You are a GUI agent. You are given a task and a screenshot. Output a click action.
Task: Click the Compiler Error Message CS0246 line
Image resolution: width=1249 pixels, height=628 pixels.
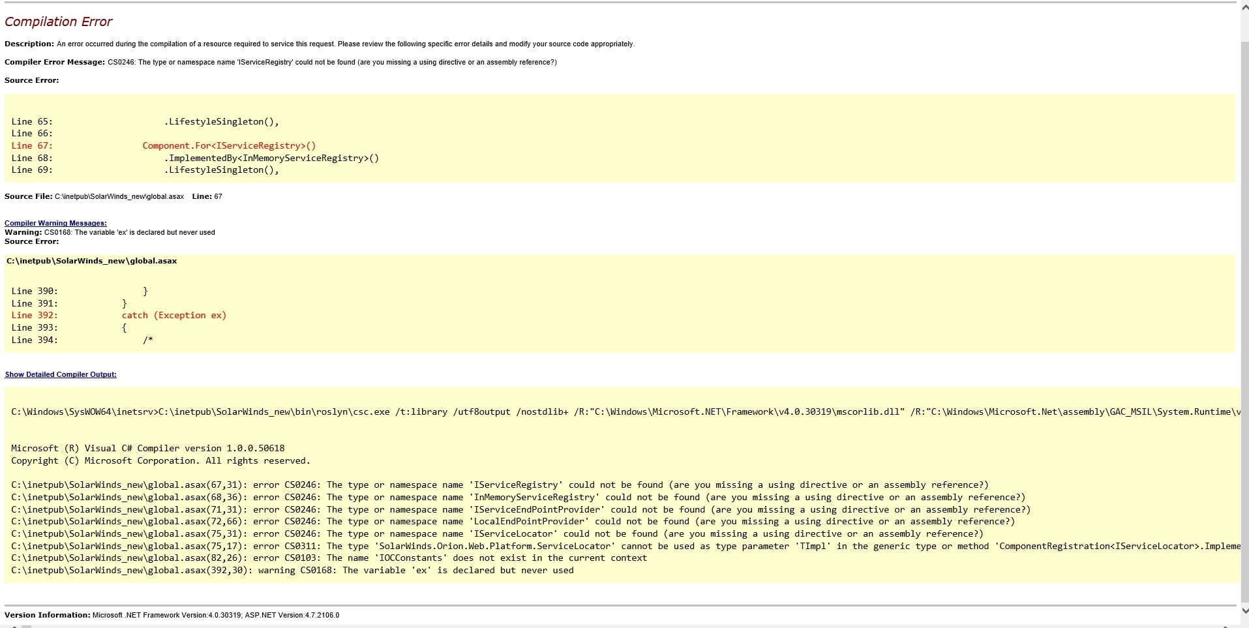click(x=280, y=62)
